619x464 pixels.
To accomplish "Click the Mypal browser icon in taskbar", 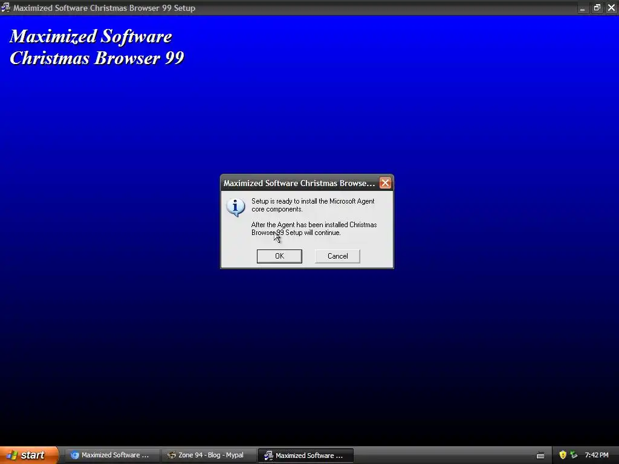I will 171,455.
